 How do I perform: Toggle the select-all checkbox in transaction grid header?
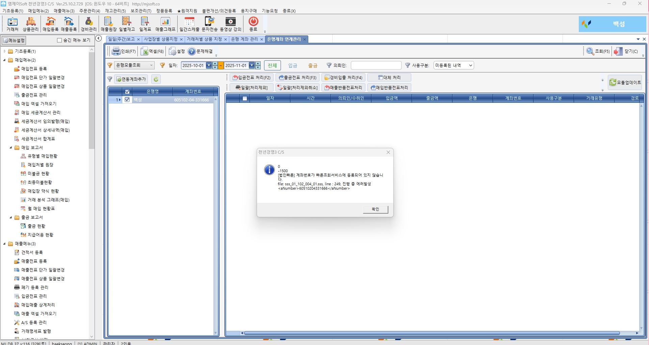(x=245, y=98)
